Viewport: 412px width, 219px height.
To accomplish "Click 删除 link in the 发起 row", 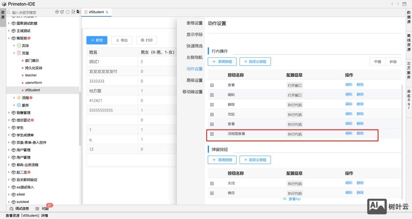I will [x=360, y=114].
